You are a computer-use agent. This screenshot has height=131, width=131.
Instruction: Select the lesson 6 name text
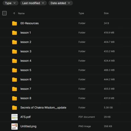[26, 80]
